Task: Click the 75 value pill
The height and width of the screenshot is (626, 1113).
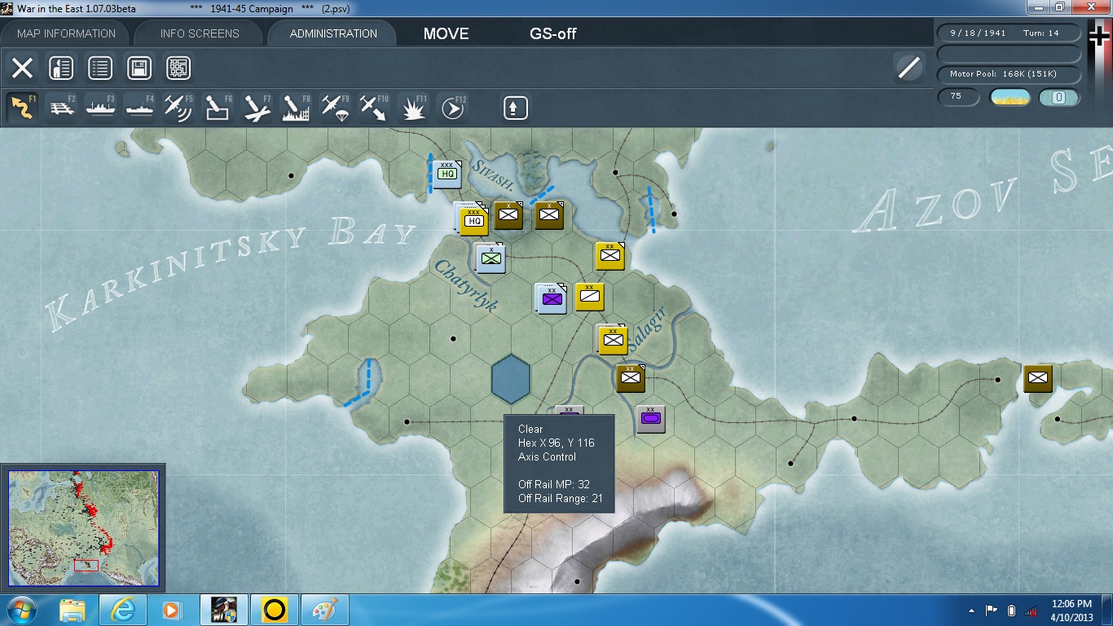Action: click(959, 96)
